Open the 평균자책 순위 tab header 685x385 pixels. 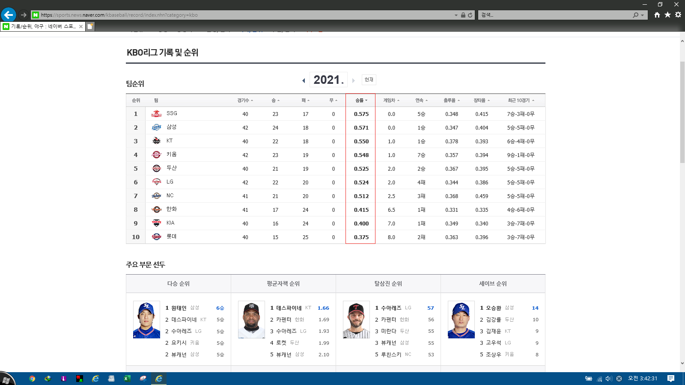pyautogui.click(x=283, y=284)
